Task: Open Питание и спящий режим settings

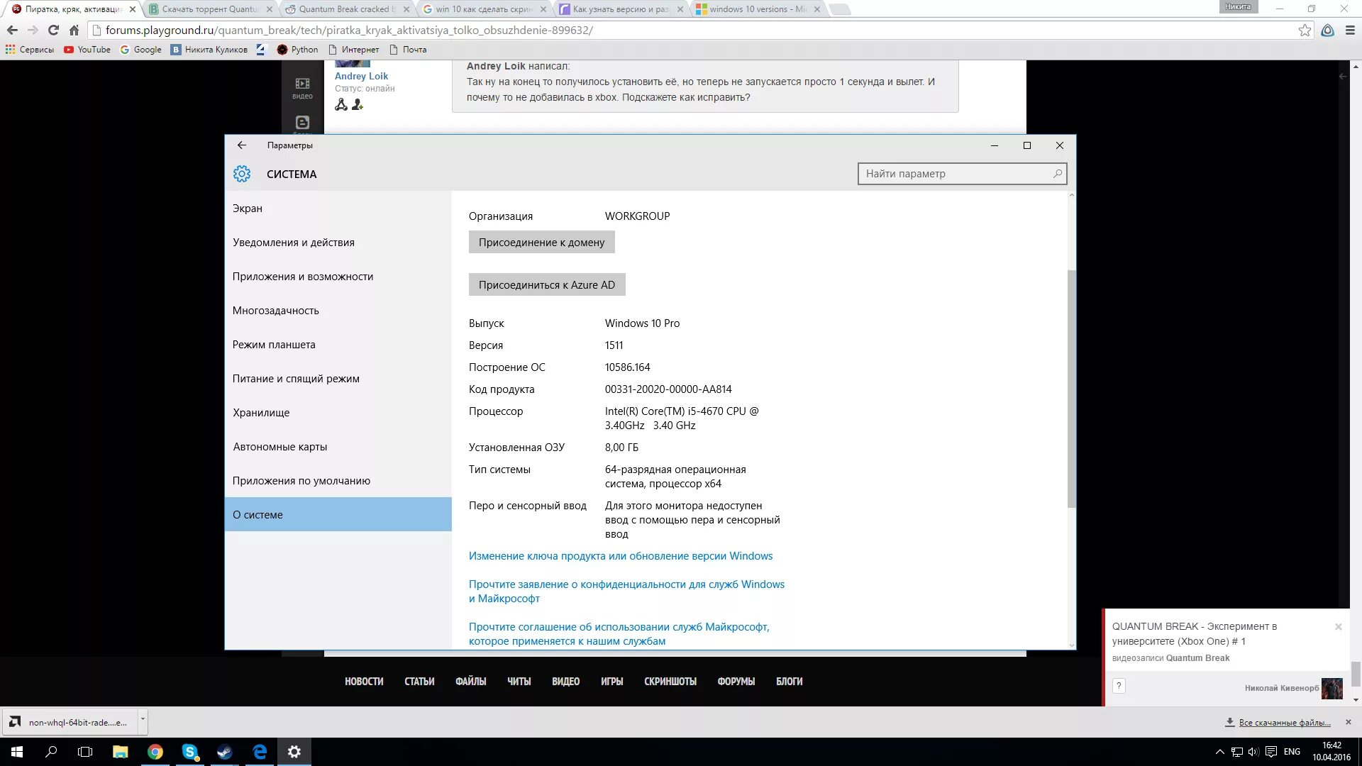Action: pyautogui.click(x=296, y=378)
